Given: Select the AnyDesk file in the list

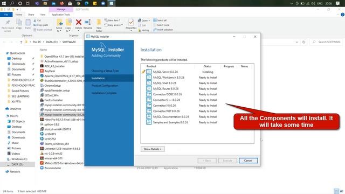Looking at the screenshot, I should click(50, 71).
